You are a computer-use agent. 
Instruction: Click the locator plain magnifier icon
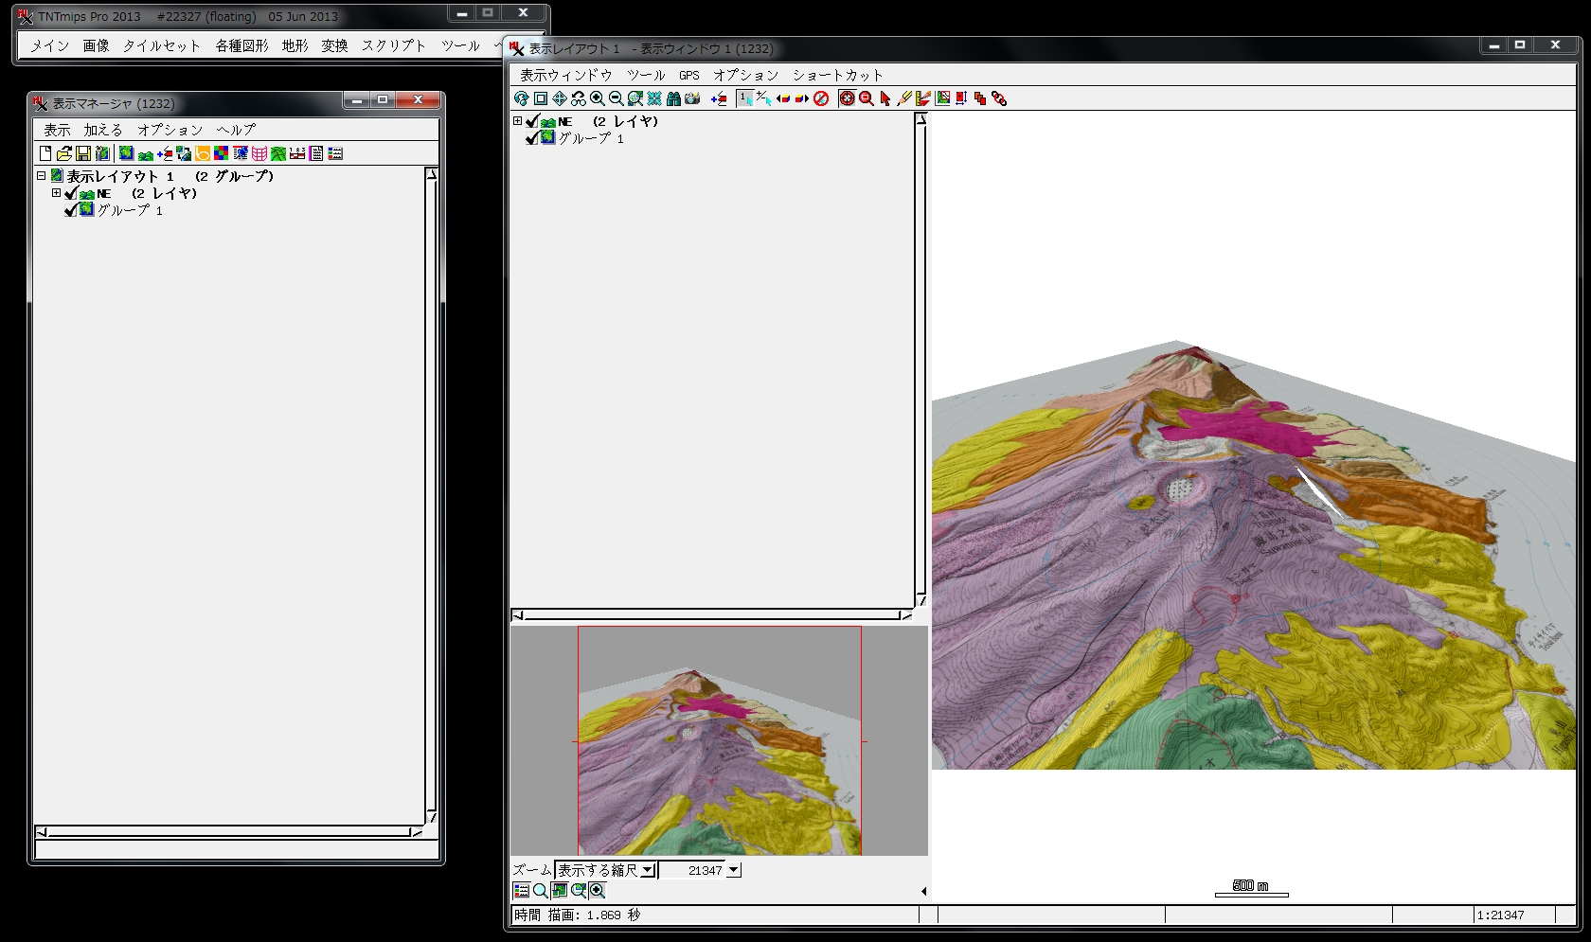(x=541, y=891)
